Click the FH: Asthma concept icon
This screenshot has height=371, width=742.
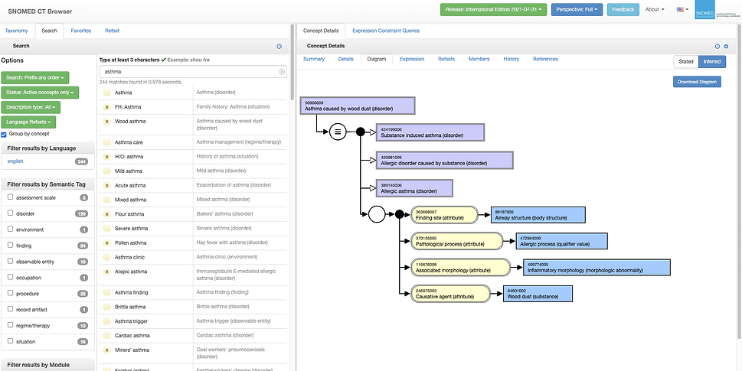pos(107,107)
